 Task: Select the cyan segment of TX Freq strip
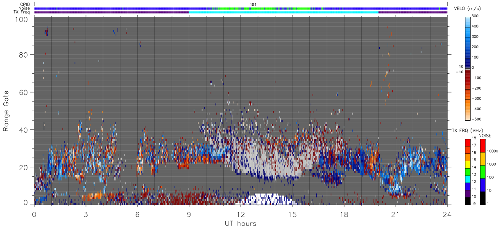[283, 12]
